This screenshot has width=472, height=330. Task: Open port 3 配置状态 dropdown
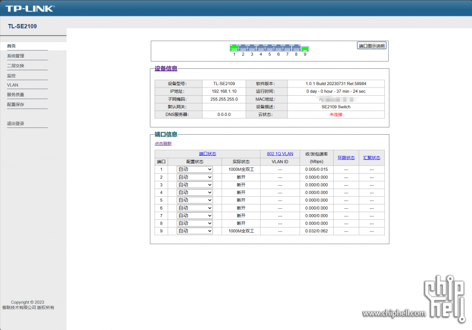tap(195, 185)
